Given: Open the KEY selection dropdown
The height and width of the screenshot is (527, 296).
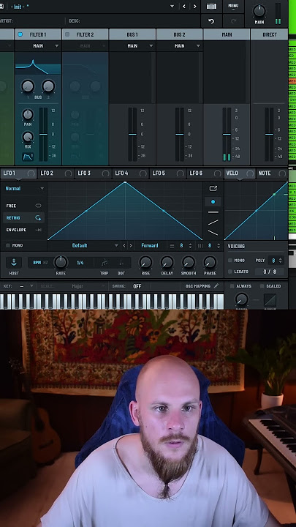Looking at the screenshot, I should click(x=27, y=286).
